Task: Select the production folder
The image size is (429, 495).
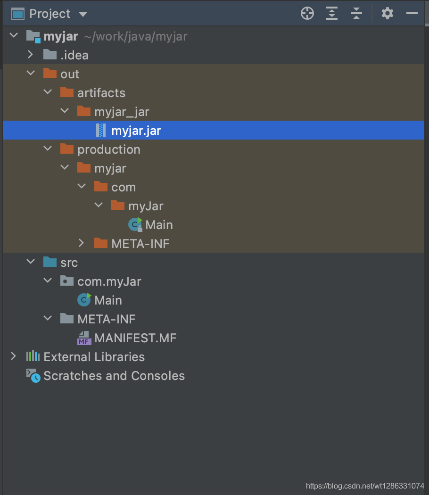Action: [x=108, y=149]
